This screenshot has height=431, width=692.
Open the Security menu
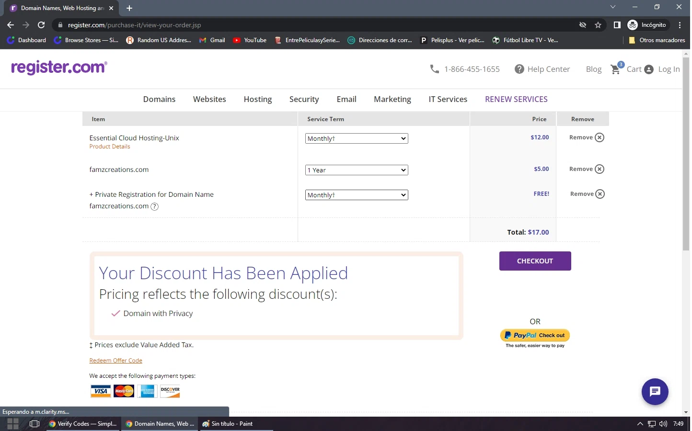[305, 99]
